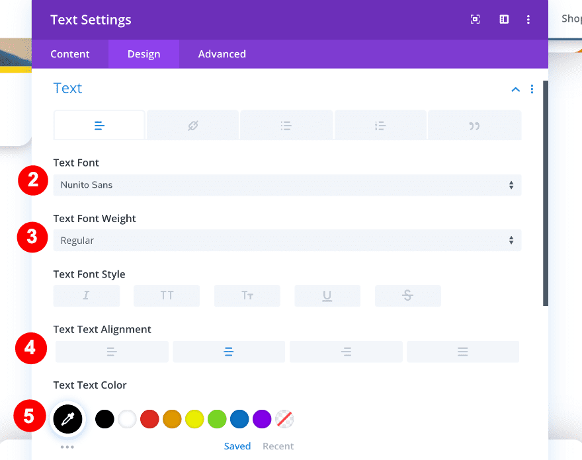
Task: Collapse the Text section chevron
Action: tap(516, 89)
